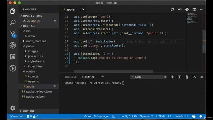Open package-lock.json file
This screenshot has width=213, height=120.
39,91
